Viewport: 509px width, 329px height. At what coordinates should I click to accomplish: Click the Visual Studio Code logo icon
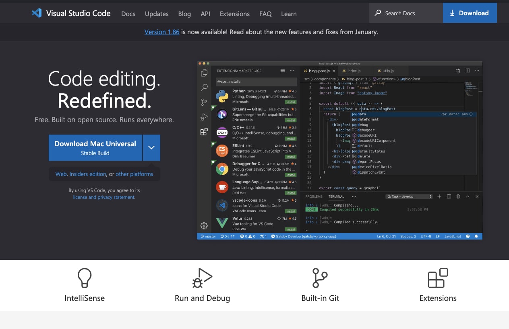click(x=37, y=13)
